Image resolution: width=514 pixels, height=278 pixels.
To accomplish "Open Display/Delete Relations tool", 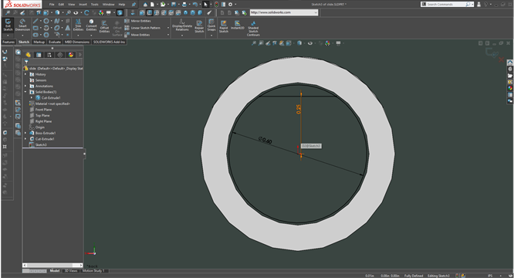I will pyautogui.click(x=182, y=25).
